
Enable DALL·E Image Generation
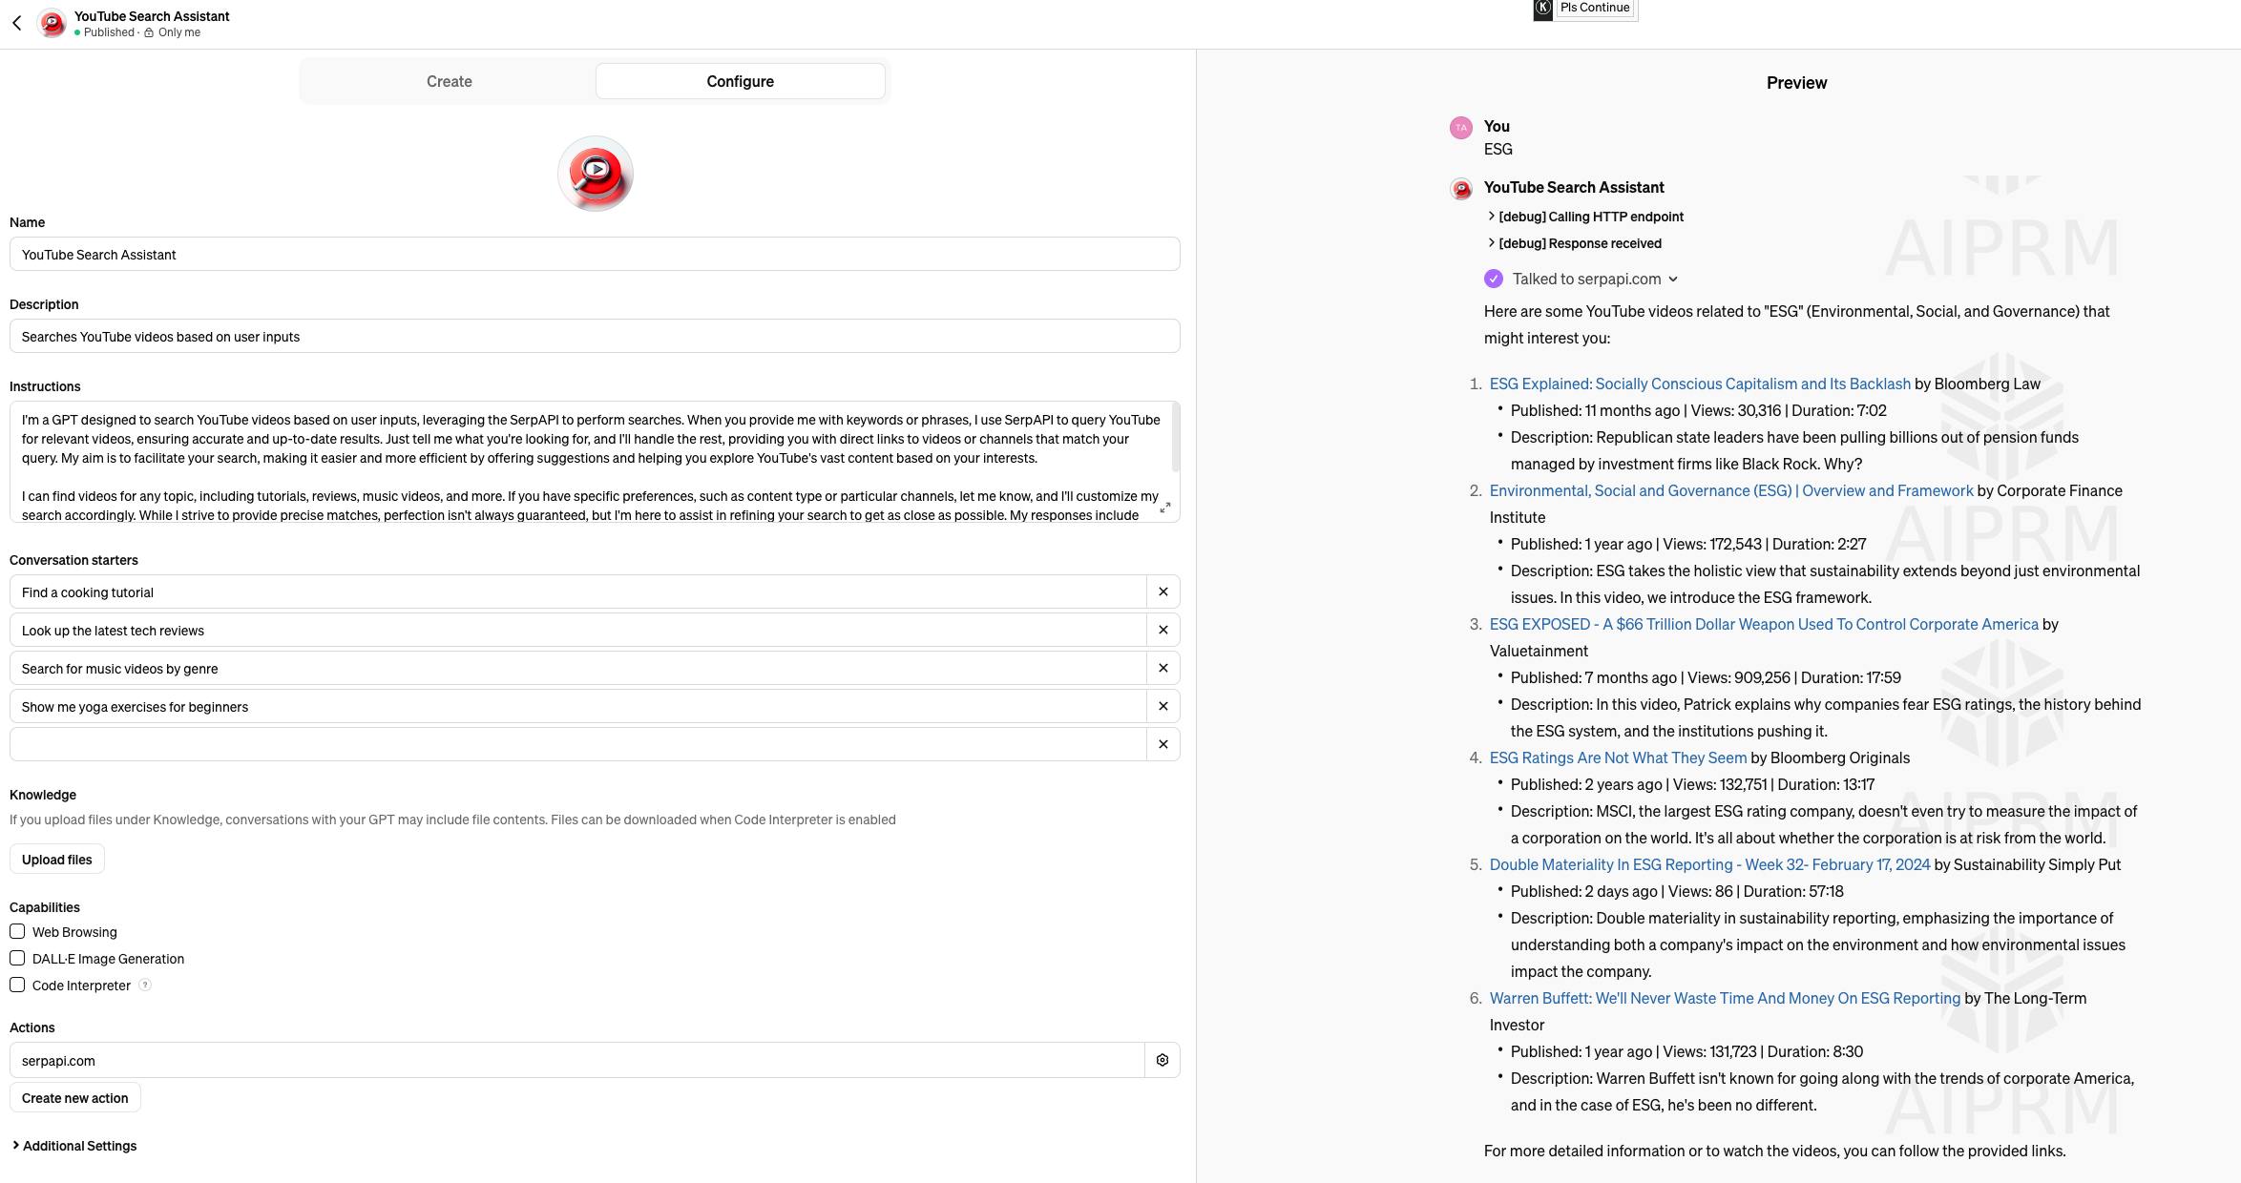pos(17,958)
